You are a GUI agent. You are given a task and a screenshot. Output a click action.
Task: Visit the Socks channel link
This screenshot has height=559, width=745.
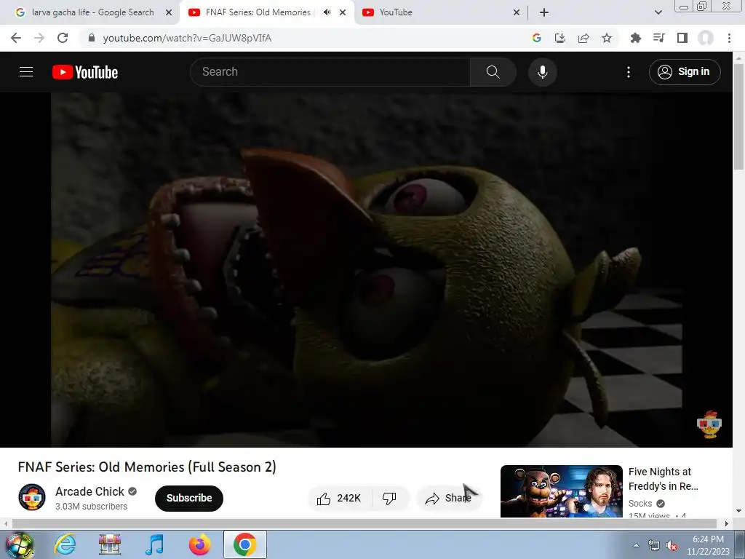[x=640, y=504]
